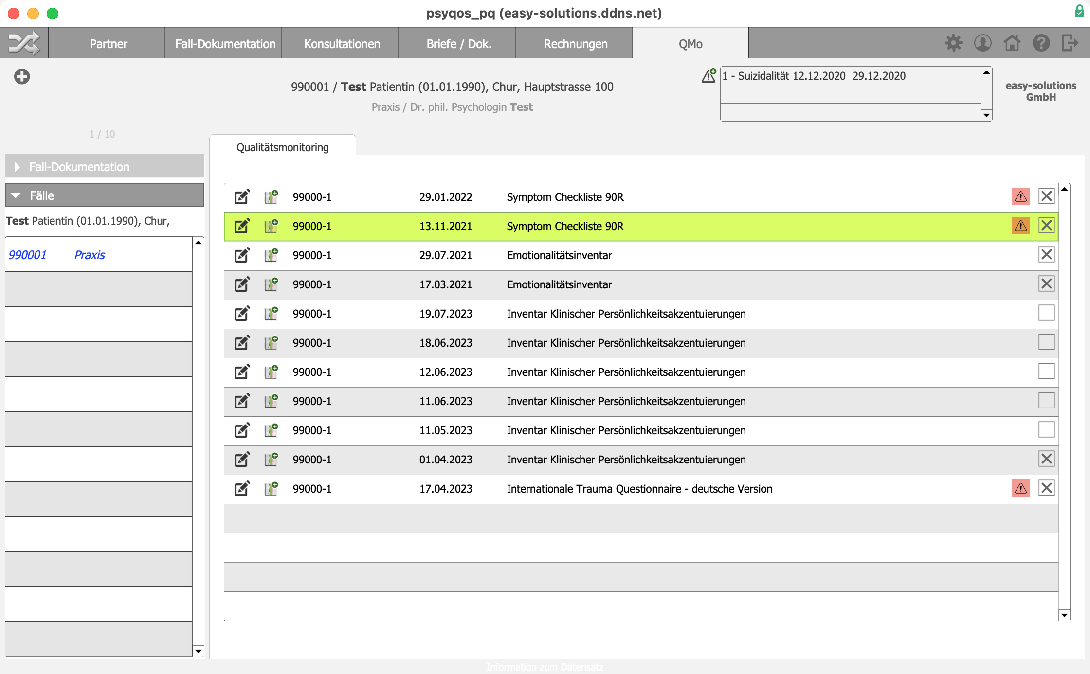Click red warning icon on 29.01.2022 row
Viewport: 1090px width, 674px height.
pyautogui.click(x=1021, y=196)
